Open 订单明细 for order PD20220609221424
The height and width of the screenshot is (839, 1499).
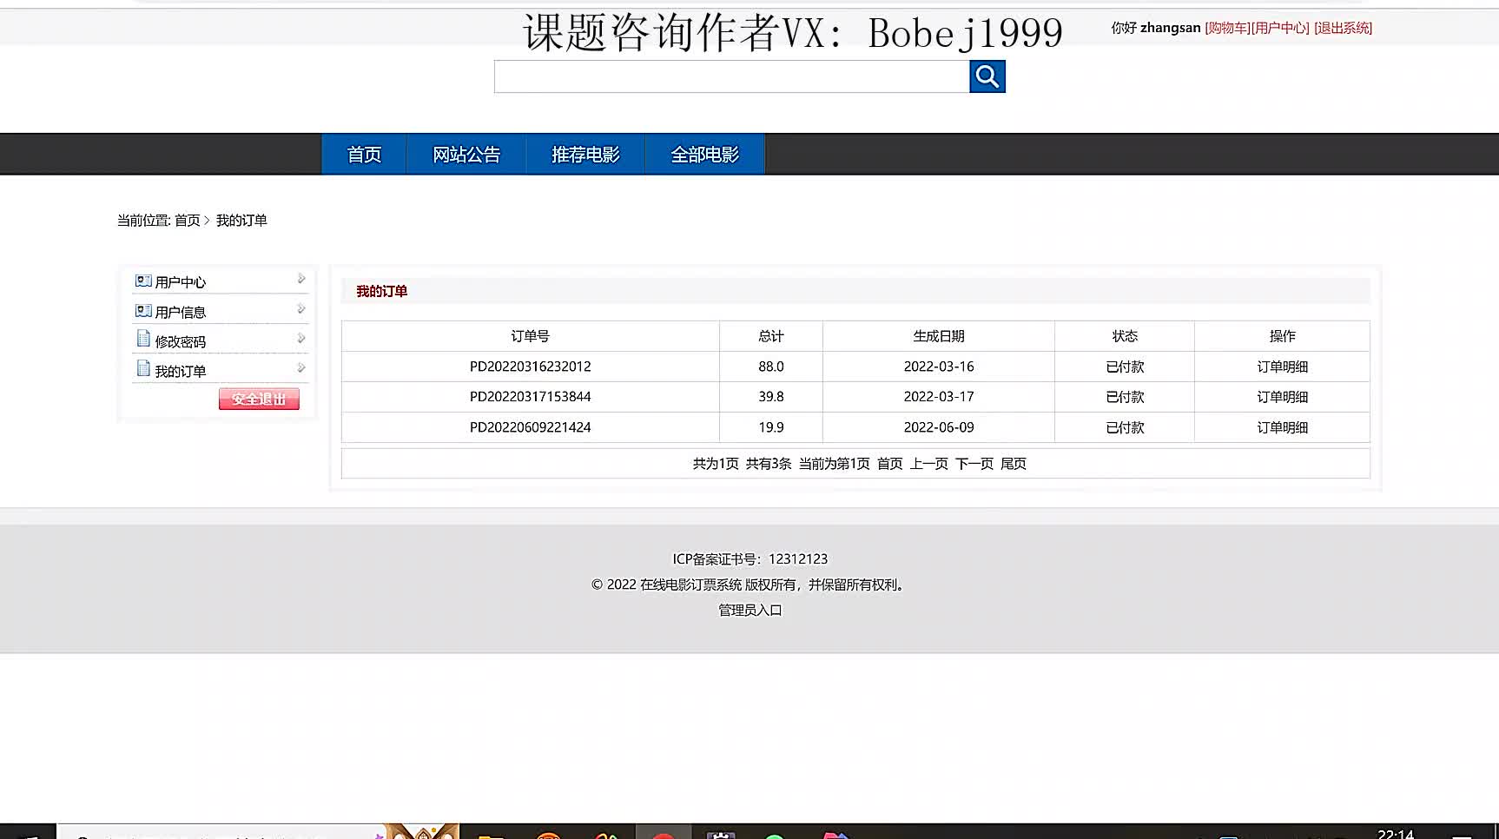click(x=1282, y=427)
